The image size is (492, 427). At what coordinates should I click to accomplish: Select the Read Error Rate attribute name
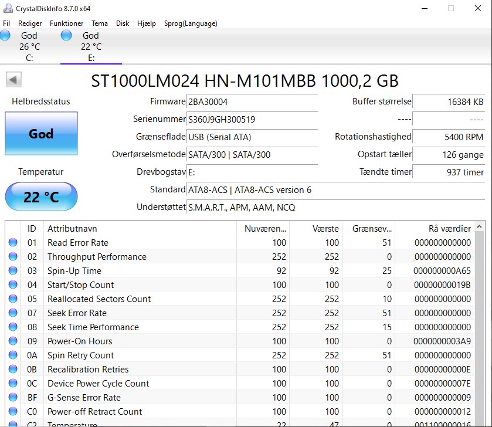pos(78,242)
